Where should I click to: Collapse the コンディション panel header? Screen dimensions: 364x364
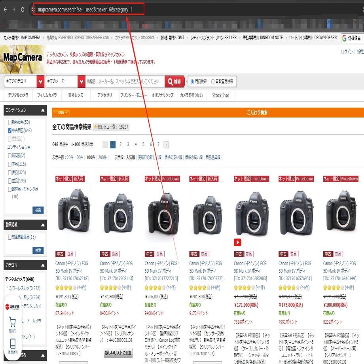pyautogui.click(x=25, y=110)
